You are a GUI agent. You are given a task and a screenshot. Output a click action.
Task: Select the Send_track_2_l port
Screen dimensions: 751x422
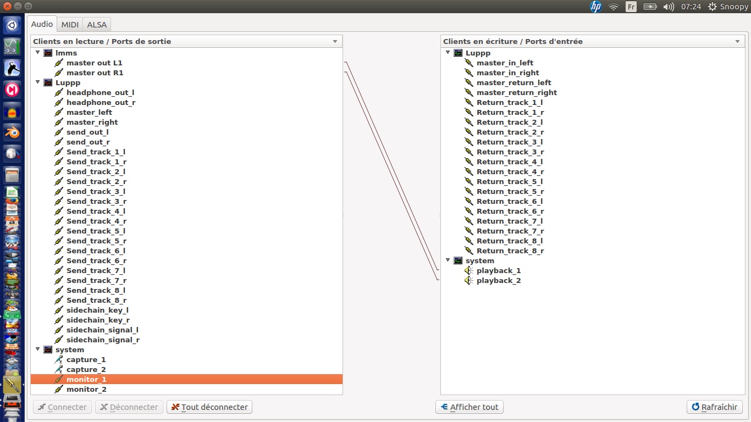(96, 171)
